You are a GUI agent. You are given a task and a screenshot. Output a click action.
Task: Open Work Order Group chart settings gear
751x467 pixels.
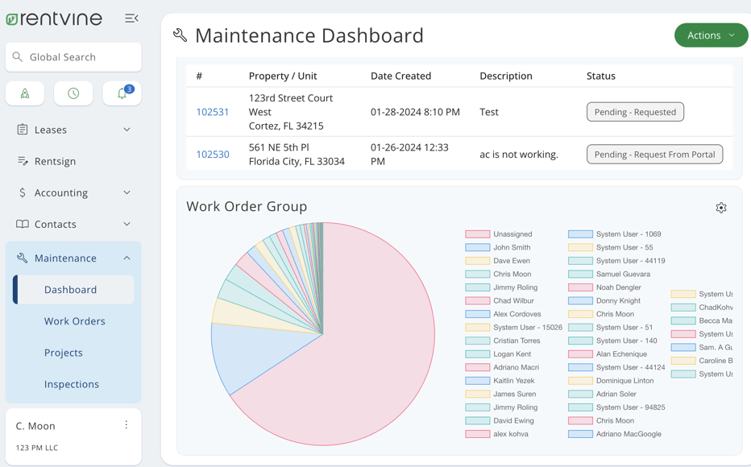pos(721,207)
